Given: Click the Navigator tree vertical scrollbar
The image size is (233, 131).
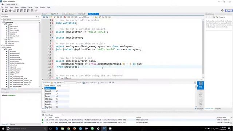Looking at the screenshot, I should [x=40, y=28].
